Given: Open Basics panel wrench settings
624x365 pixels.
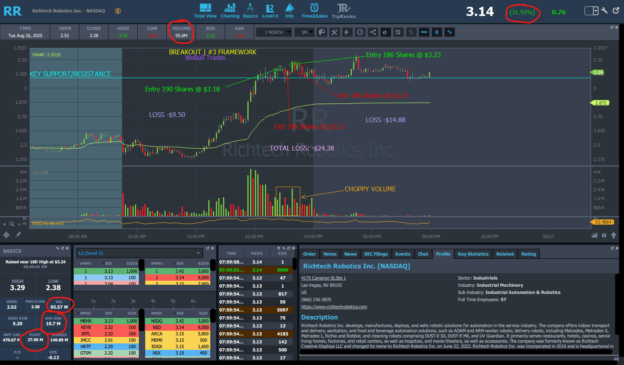Looking at the screenshot, I should (58, 248).
